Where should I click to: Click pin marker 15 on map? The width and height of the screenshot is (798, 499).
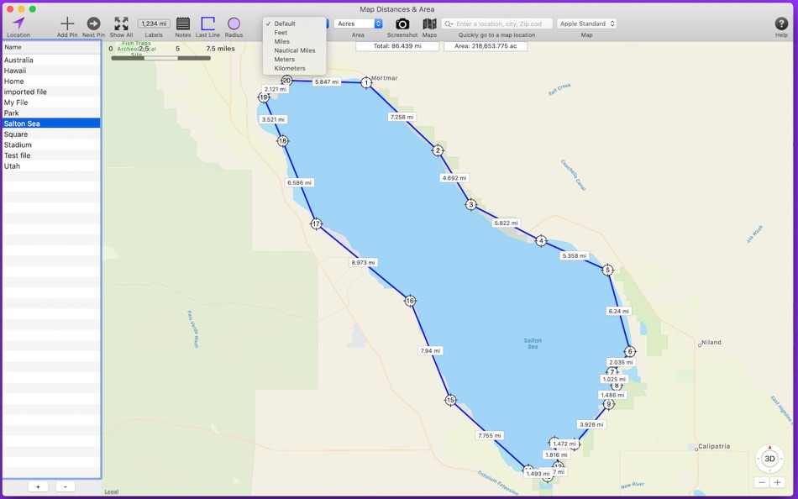tap(450, 400)
